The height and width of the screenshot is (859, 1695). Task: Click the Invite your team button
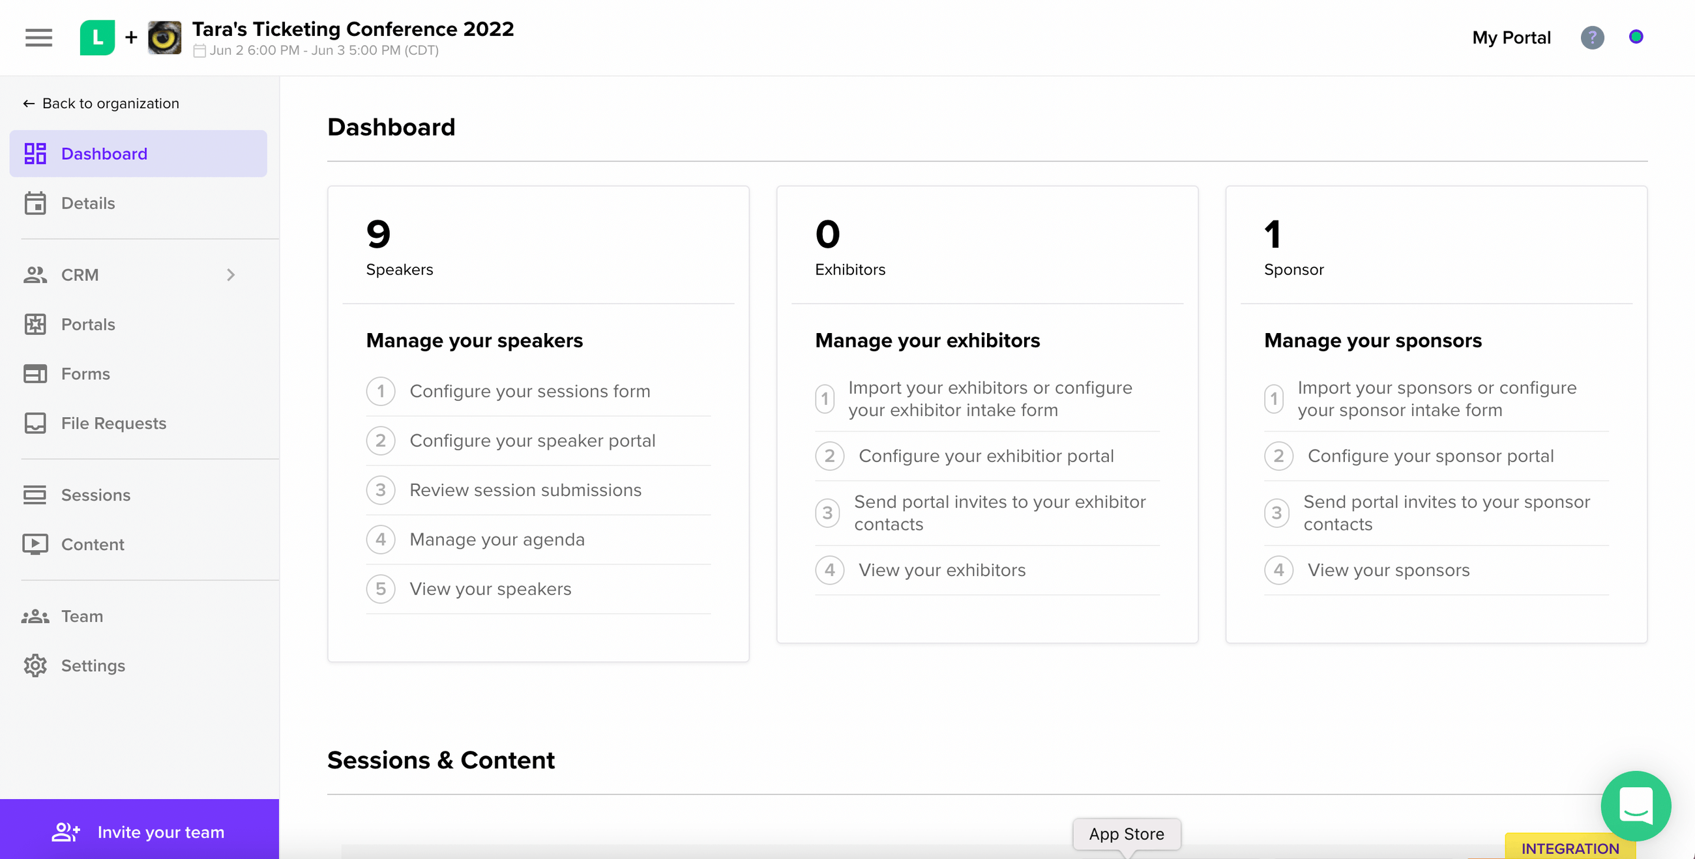(x=140, y=832)
